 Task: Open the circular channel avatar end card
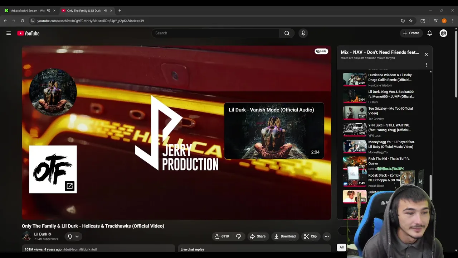point(53,92)
